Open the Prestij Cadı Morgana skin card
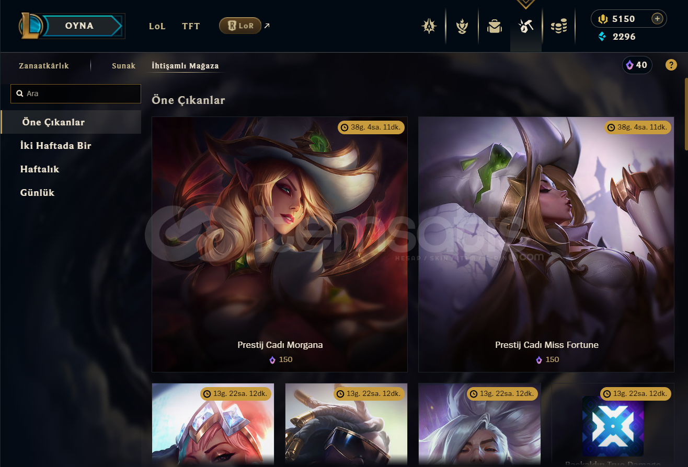This screenshot has width=688, height=467. [x=280, y=244]
